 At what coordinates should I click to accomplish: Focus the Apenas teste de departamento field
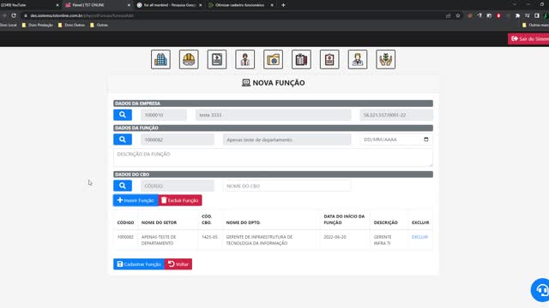(287, 139)
